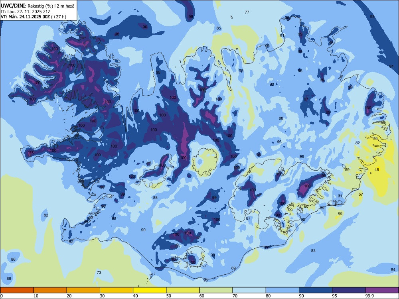Select the humidity value '84' on the map
The width and height of the screenshot is (399, 299).
coord(393,269)
